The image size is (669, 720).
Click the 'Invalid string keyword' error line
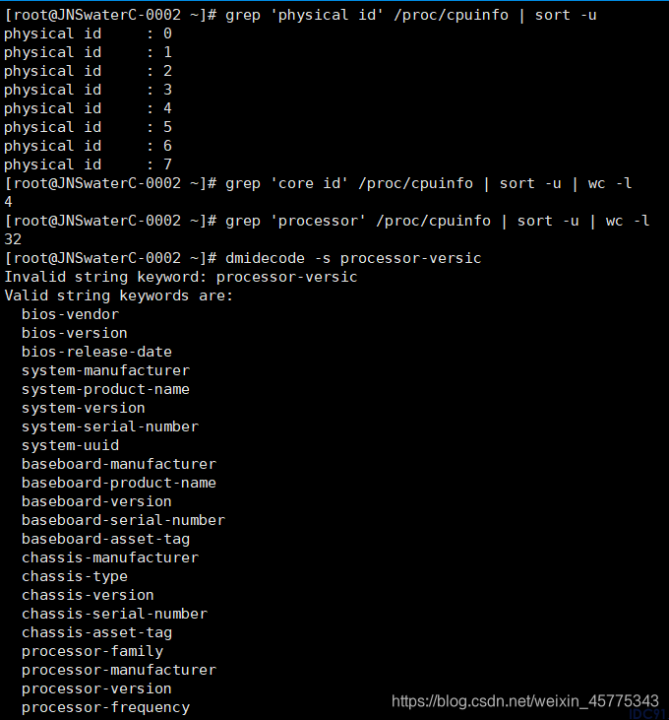[x=181, y=277]
